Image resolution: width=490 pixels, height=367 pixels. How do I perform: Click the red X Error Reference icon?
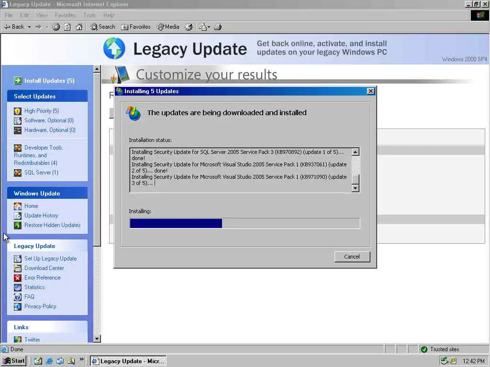18,278
